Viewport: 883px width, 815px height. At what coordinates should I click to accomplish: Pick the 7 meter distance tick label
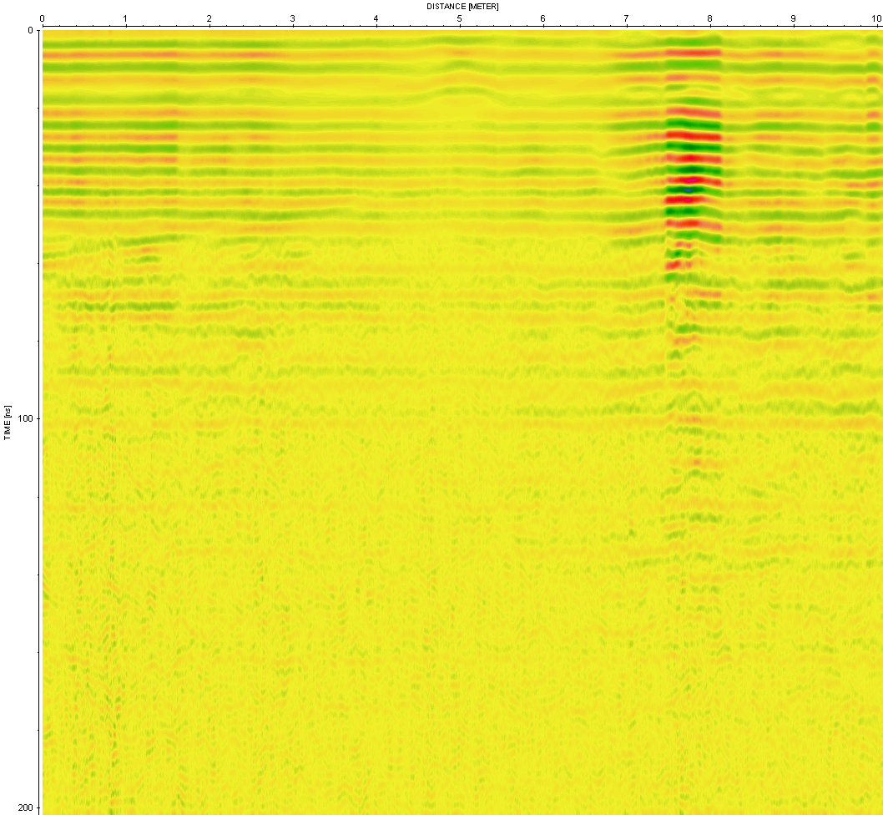(626, 18)
